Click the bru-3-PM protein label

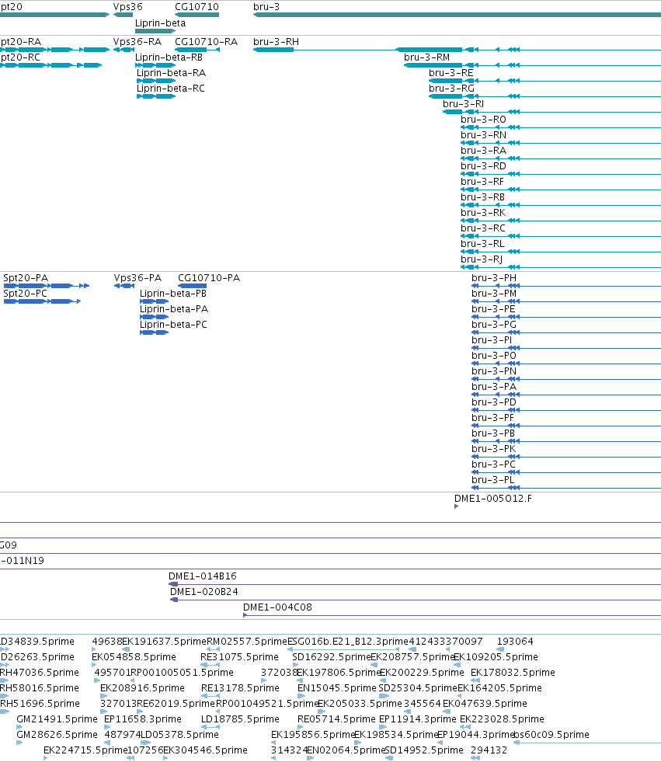[494, 294]
